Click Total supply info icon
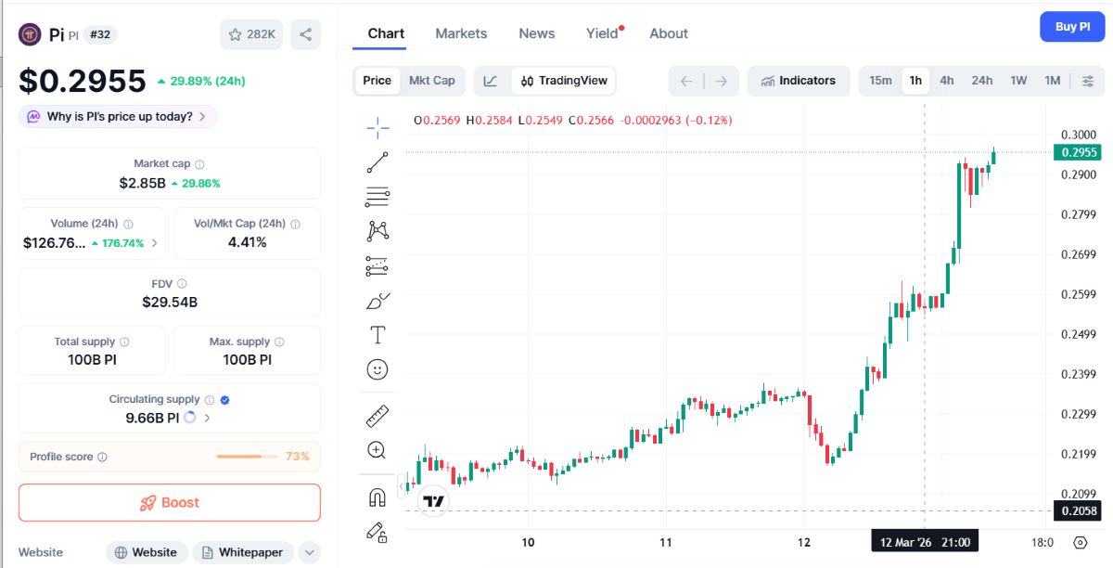 click(x=124, y=342)
